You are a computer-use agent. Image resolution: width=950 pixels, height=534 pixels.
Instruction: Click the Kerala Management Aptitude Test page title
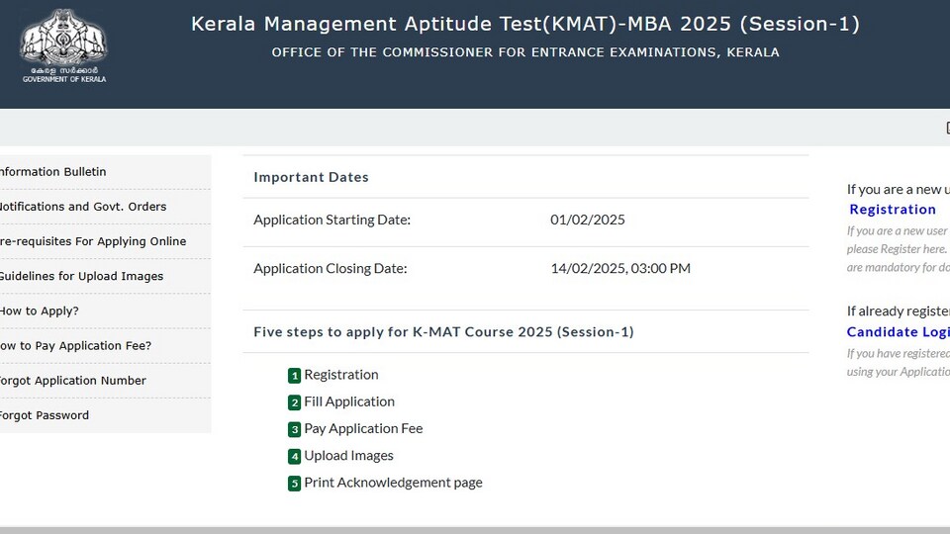point(525,24)
